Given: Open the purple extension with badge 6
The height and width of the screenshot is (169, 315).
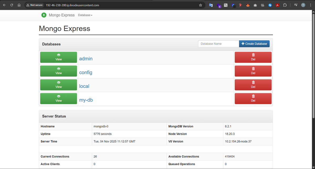Looking at the screenshot, I should click(x=219, y=5).
